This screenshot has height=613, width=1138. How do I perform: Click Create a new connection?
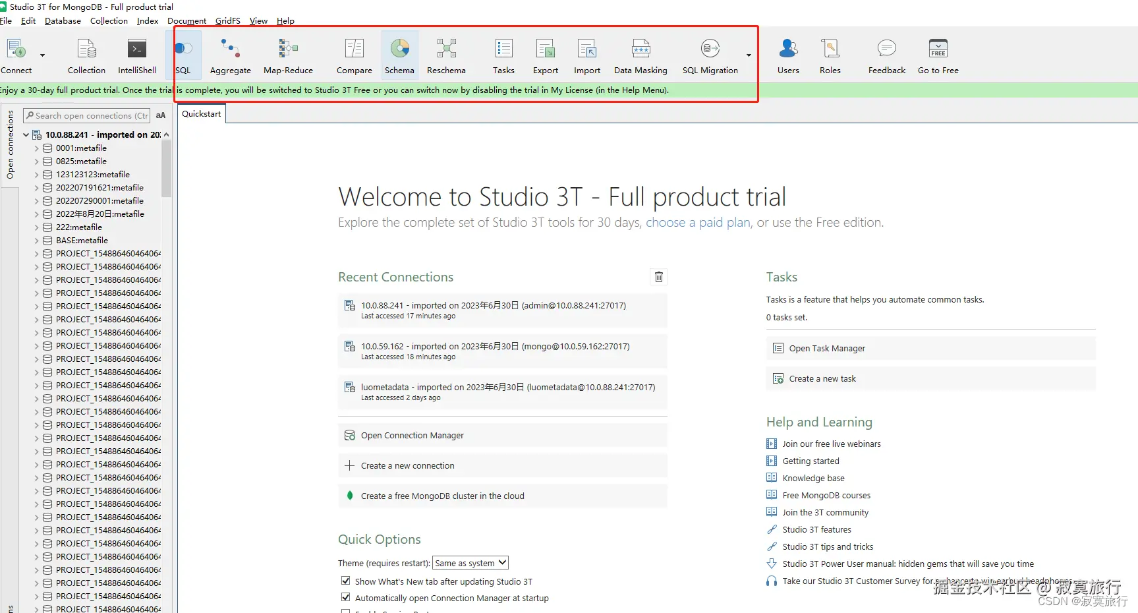coord(503,465)
